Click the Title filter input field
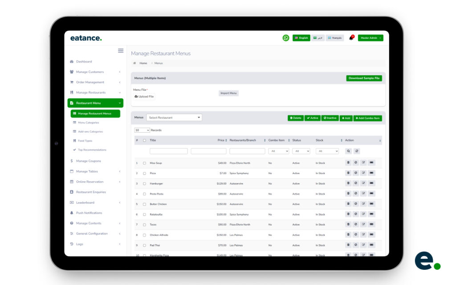 tap(169, 151)
